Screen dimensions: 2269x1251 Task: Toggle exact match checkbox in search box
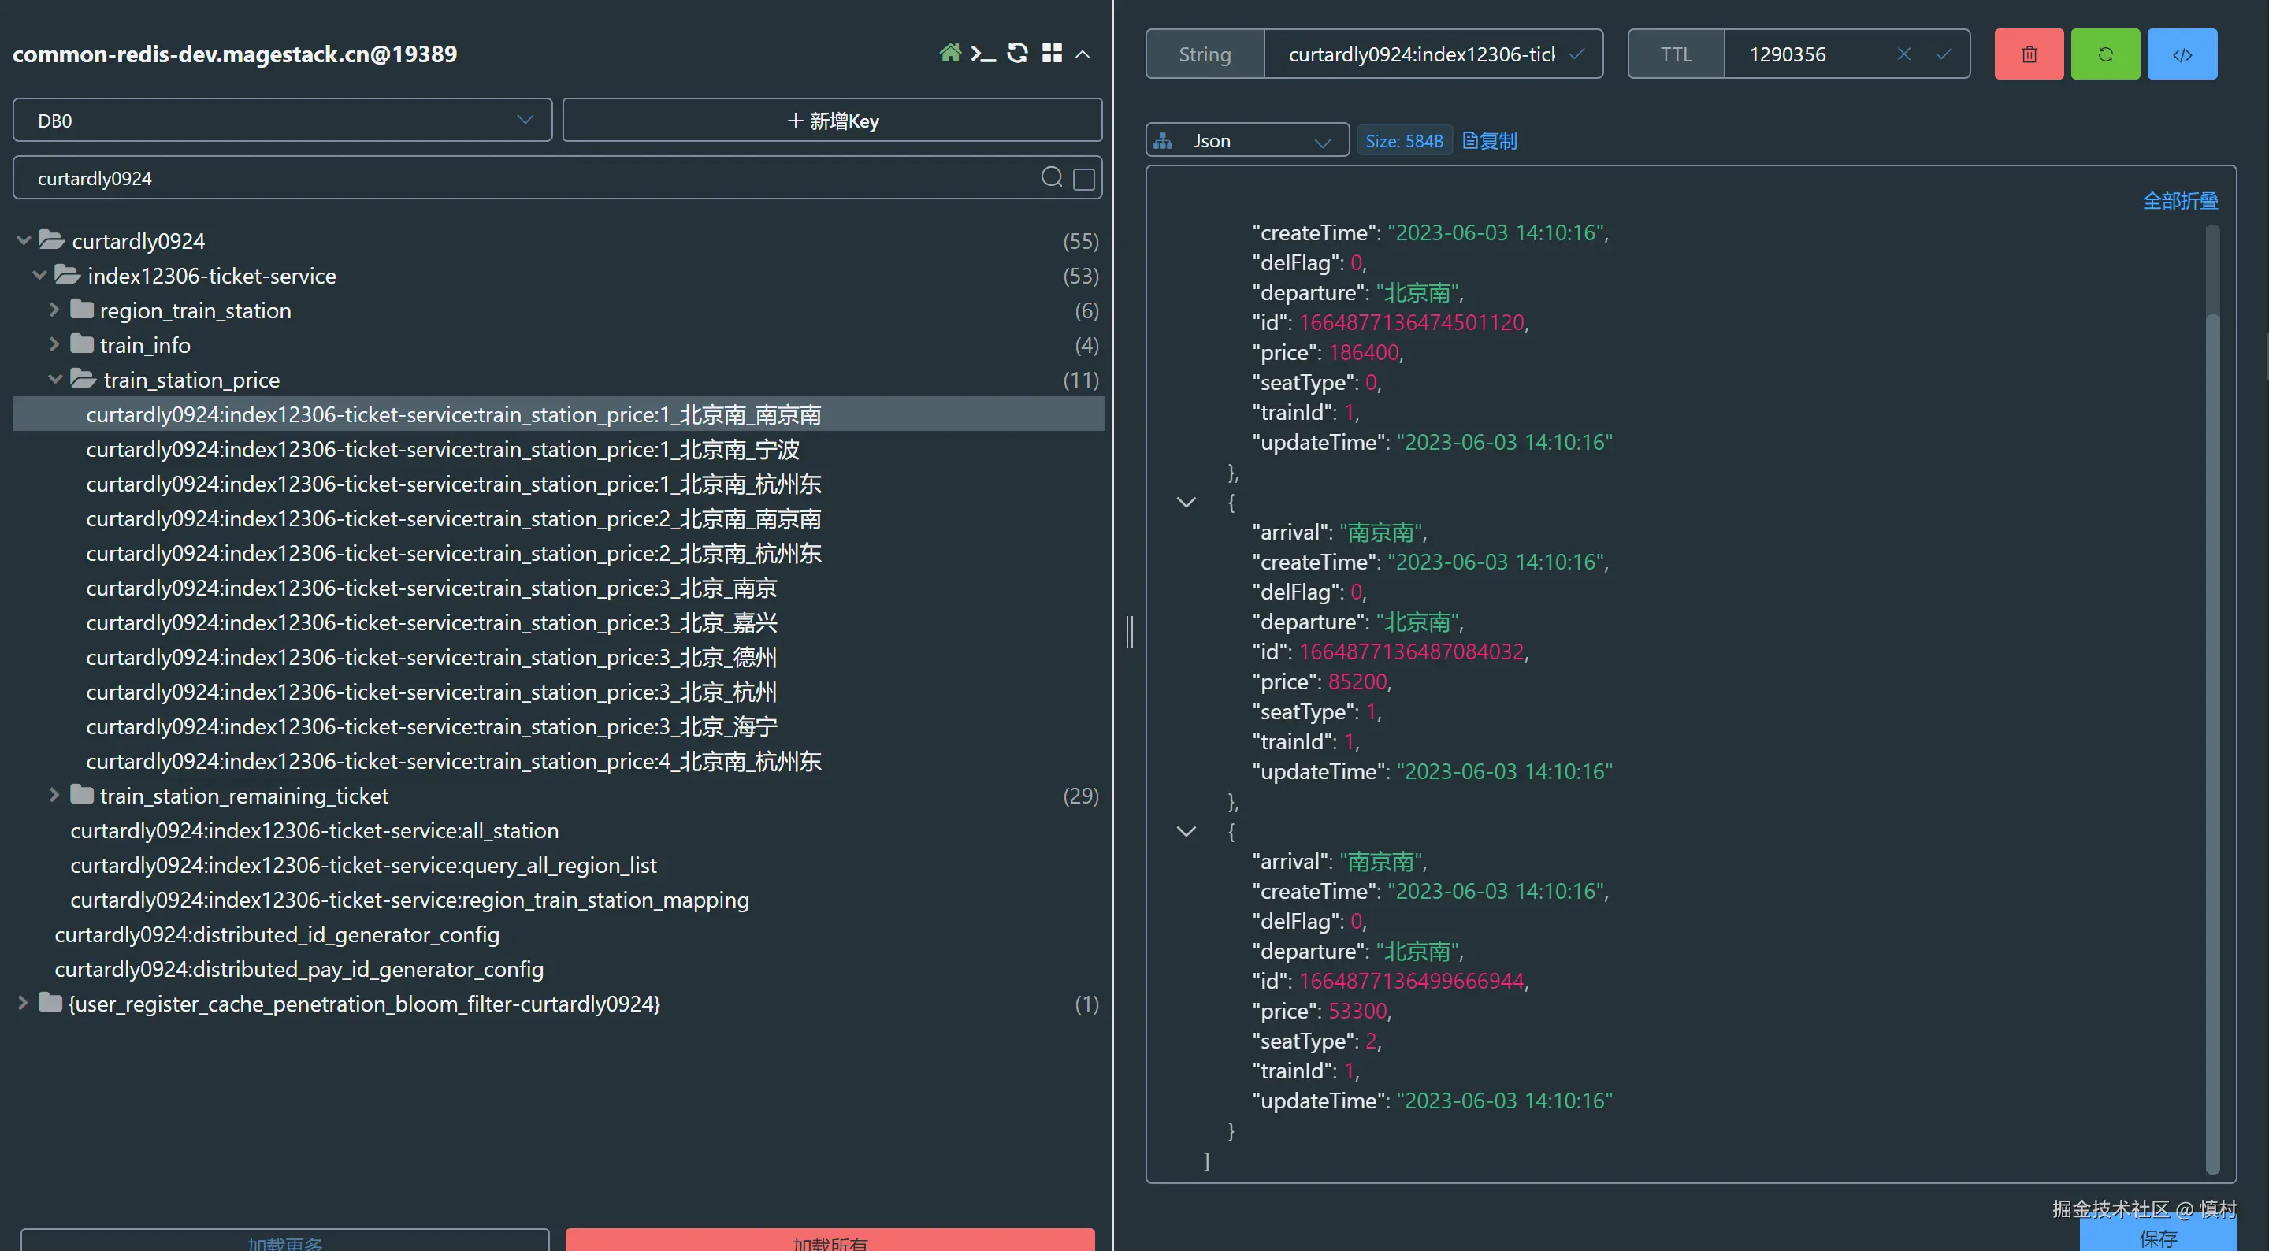[1084, 179]
